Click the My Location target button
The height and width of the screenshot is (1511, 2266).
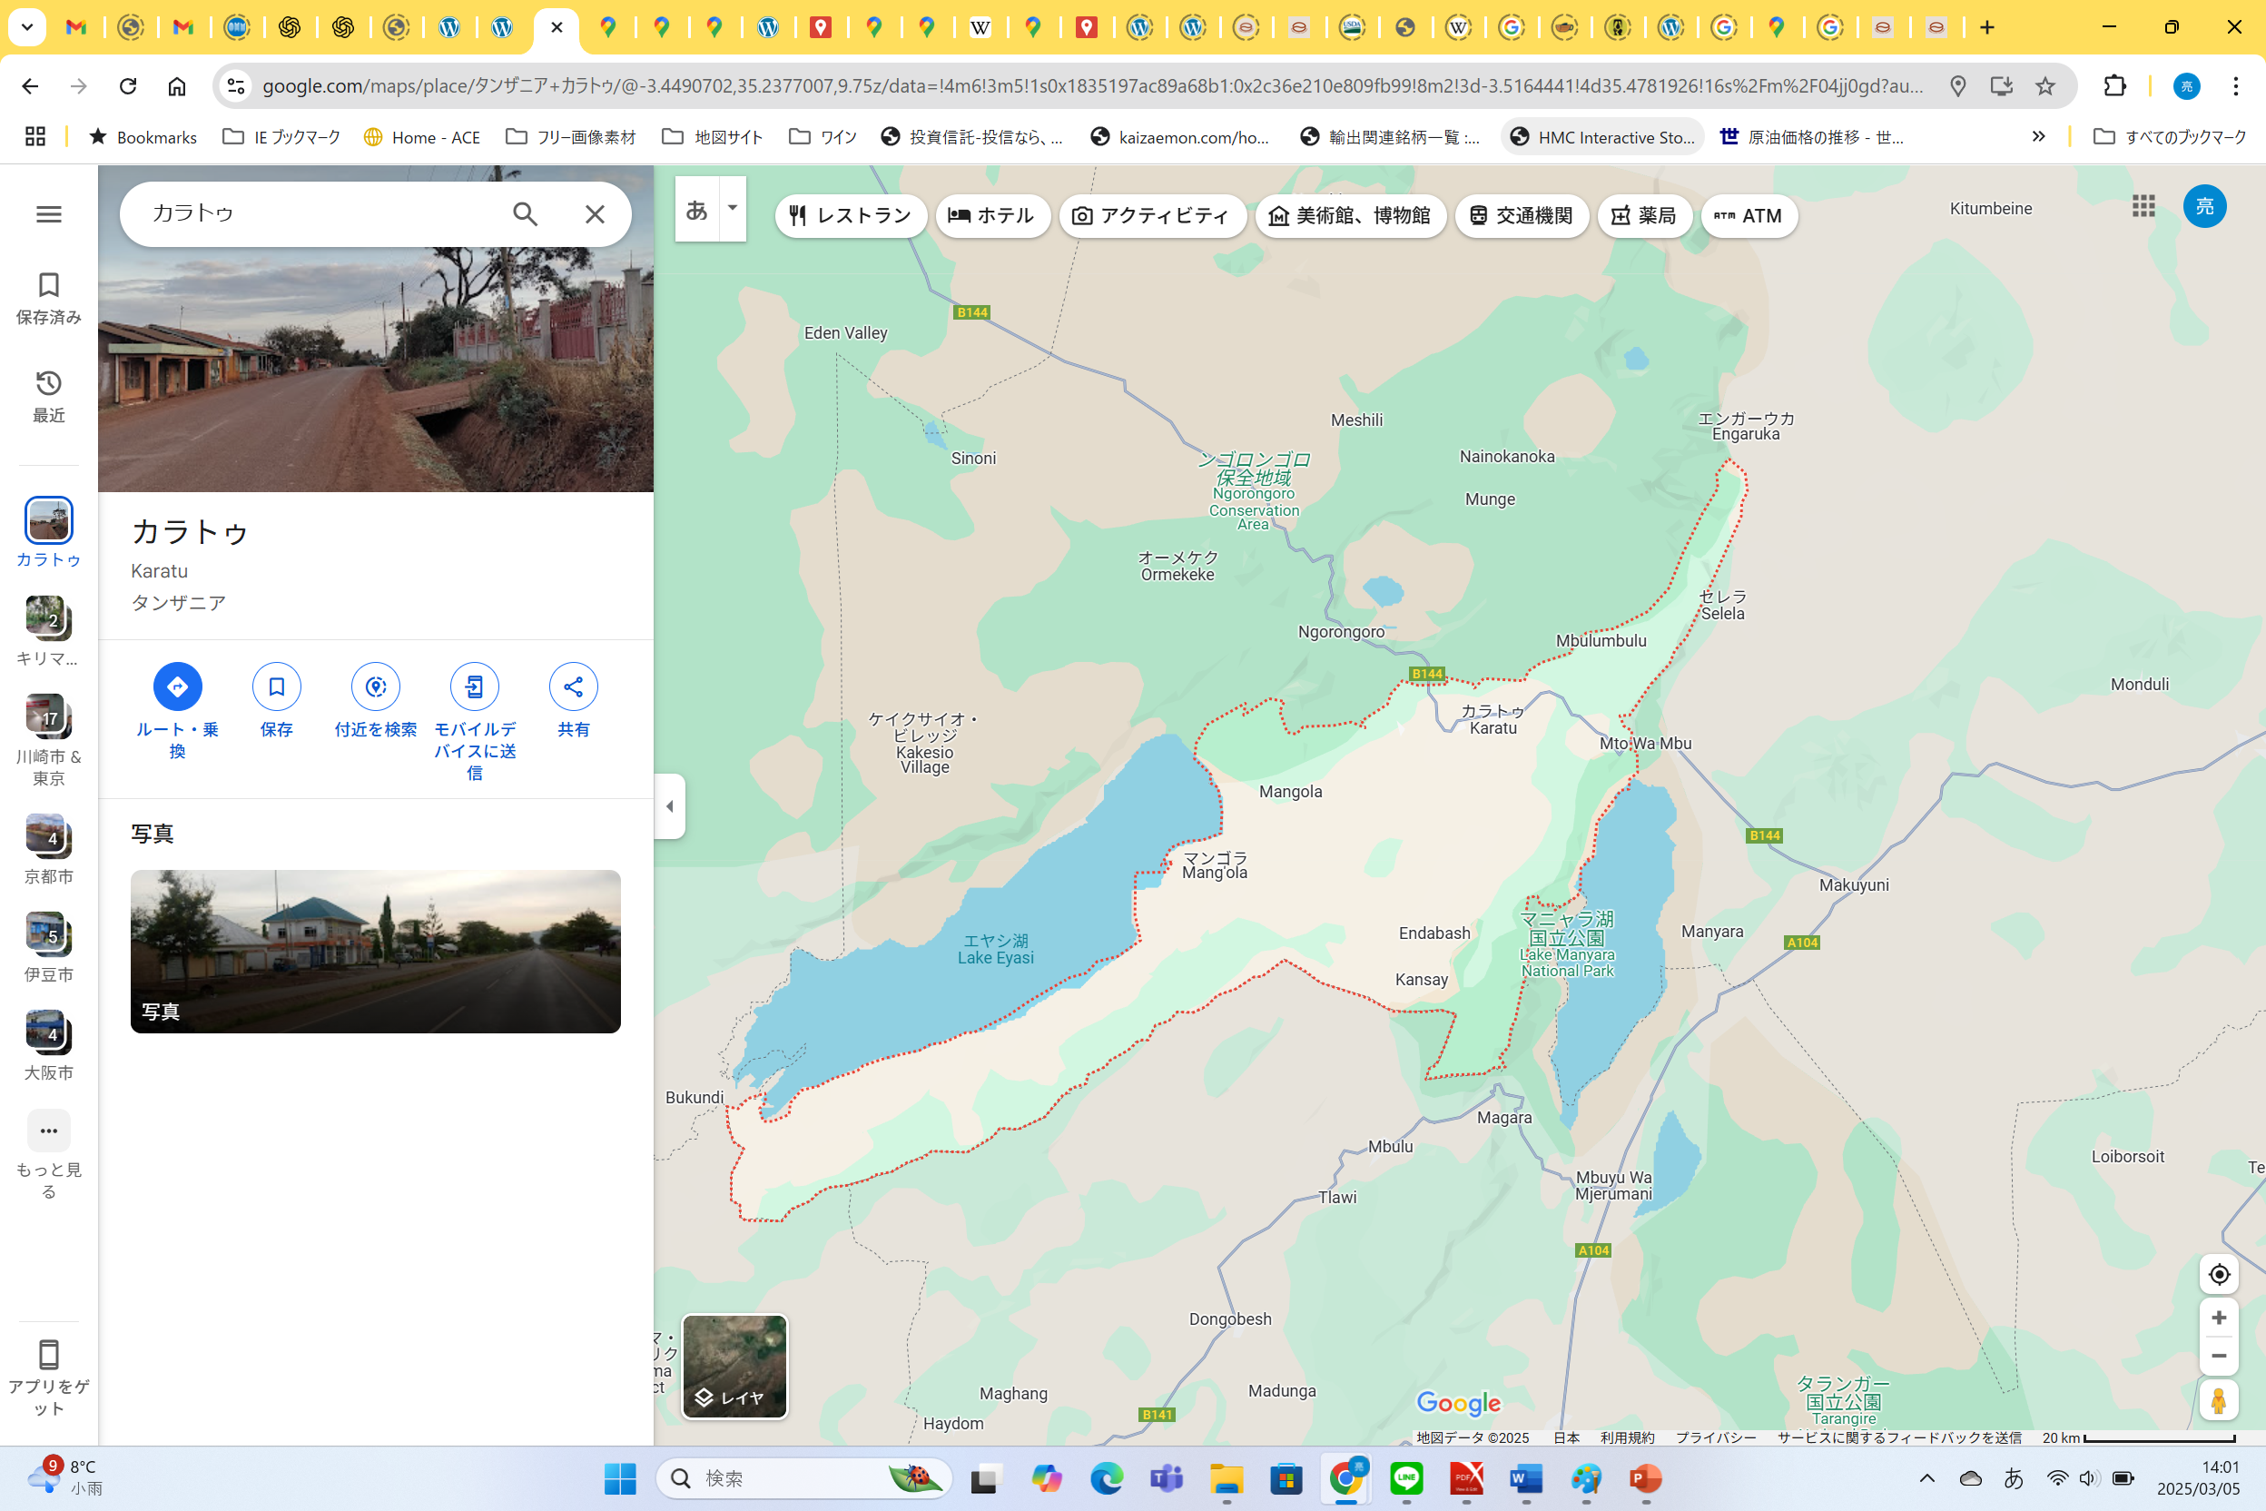tap(2219, 1274)
